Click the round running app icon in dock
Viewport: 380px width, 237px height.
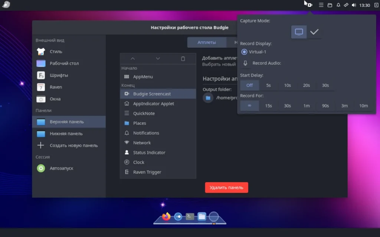tap(213, 216)
